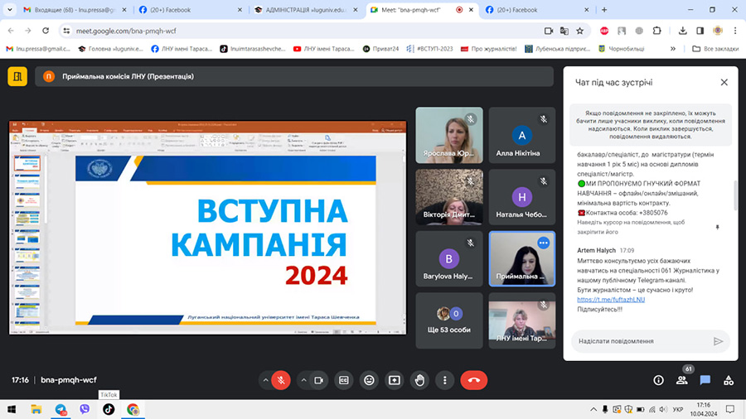
Task: Pin the message using pin icon
Action: 718,227
